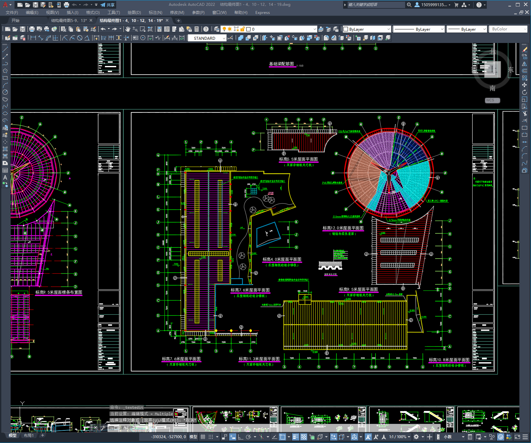The width and height of the screenshot is (531, 443).
Task: Select the Diameter dimension tool
Action: (x=79, y=38)
